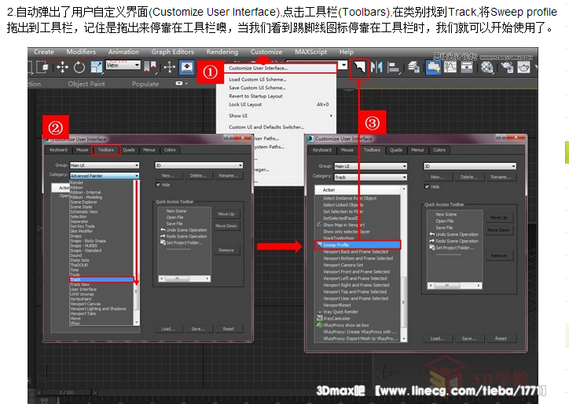Open the Render Setup icon
The height and width of the screenshot is (404, 569).
click(507, 68)
